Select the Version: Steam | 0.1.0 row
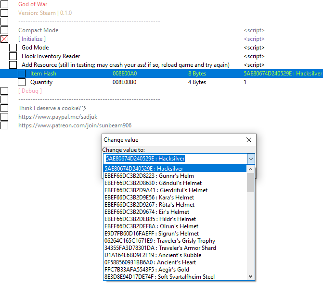The width and height of the screenshot is (323, 285). click(x=45, y=13)
